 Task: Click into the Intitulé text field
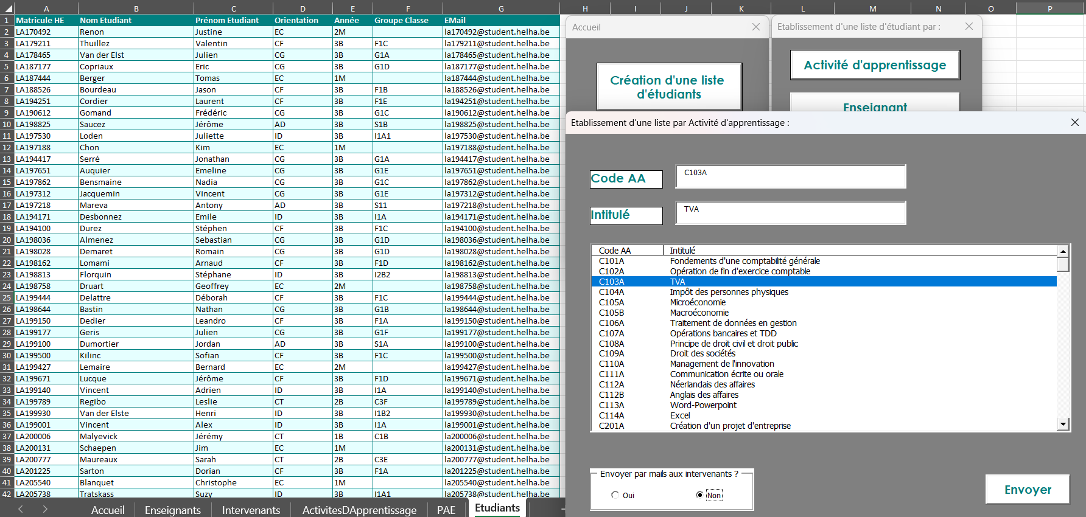pos(790,213)
